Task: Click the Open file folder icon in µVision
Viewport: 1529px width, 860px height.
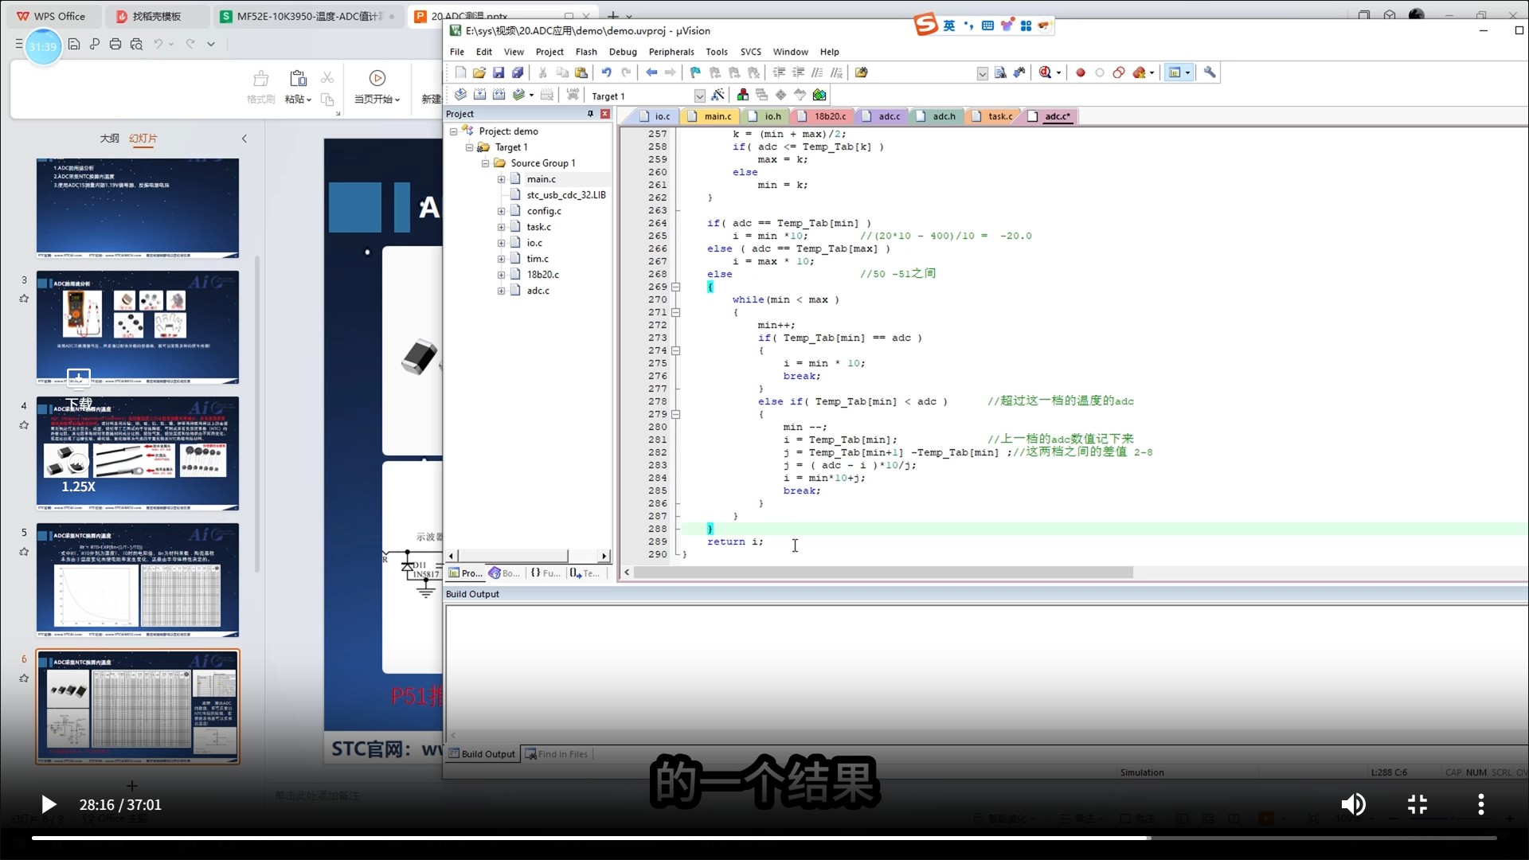Action: (479, 72)
